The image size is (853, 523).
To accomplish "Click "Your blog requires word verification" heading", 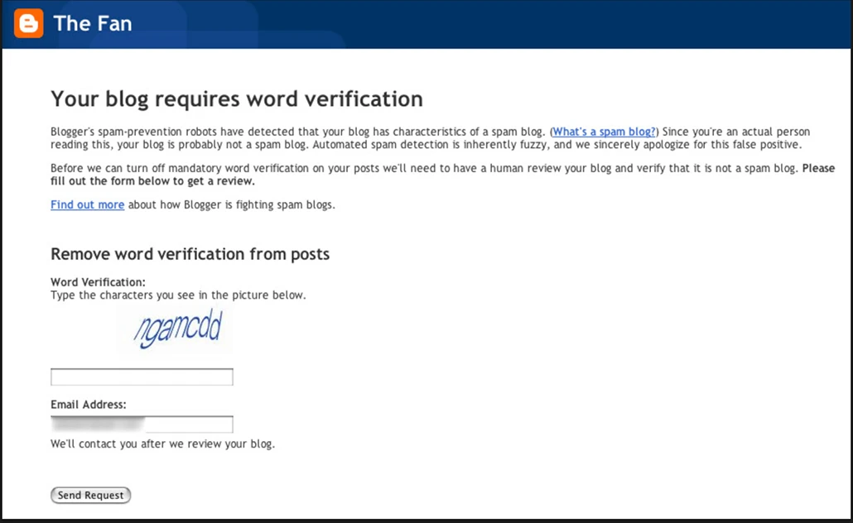I will pos(237,99).
